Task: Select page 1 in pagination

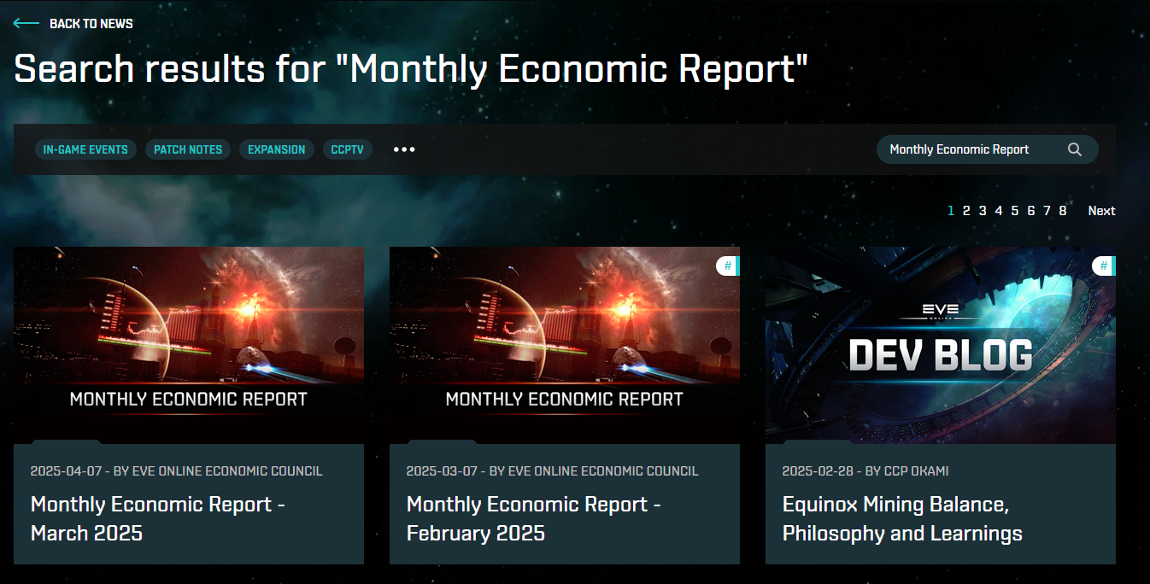Action: 951,211
